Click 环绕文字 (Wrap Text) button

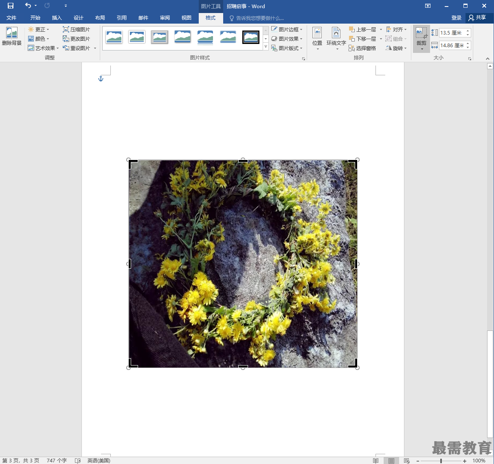point(336,38)
